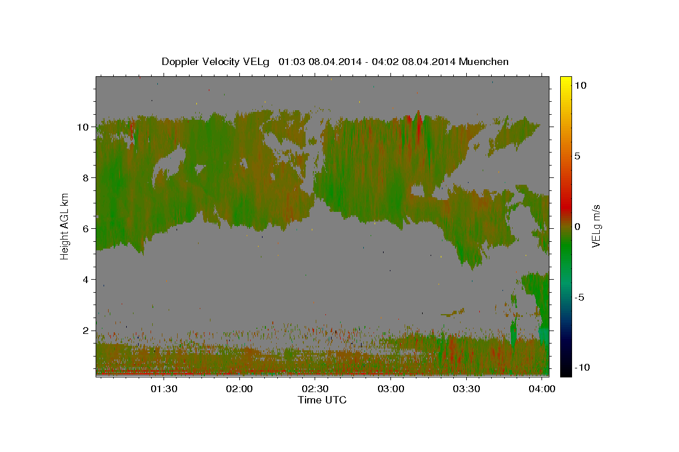Click the 'Muenchen' location in the title
679x452 pixels.
point(484,62)
